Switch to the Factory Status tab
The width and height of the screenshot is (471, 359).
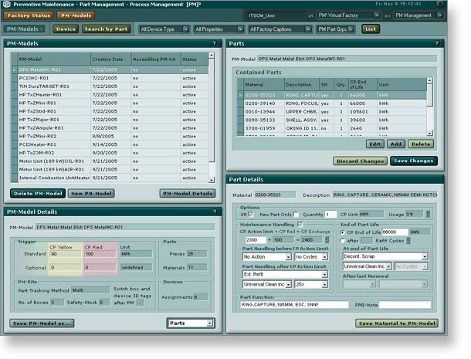[30, 15]
